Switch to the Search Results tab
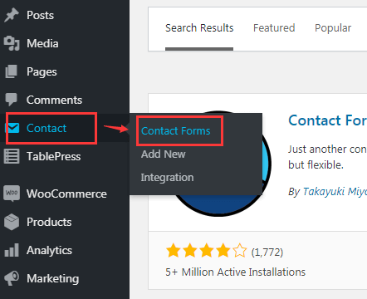The height and width of the screenshot is (299, 367). (199, 28)
